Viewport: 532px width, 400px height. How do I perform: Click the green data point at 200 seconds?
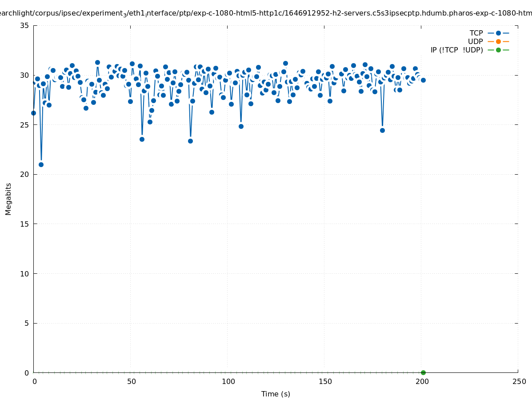pyautogui.click(x=423, y=372)
